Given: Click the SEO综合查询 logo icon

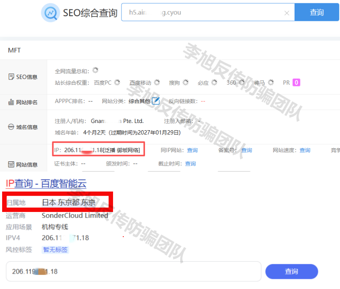Looking at the screenshot, I should tap(51, 13).
